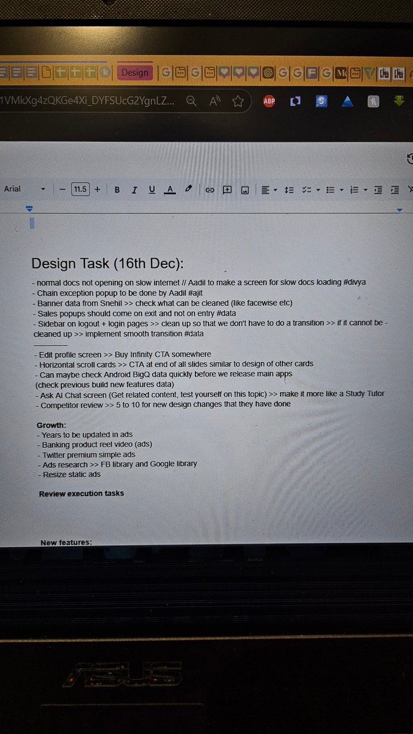This screenshot has width=413, height=734.
Task: Open the text color picker
Action: 170,190
